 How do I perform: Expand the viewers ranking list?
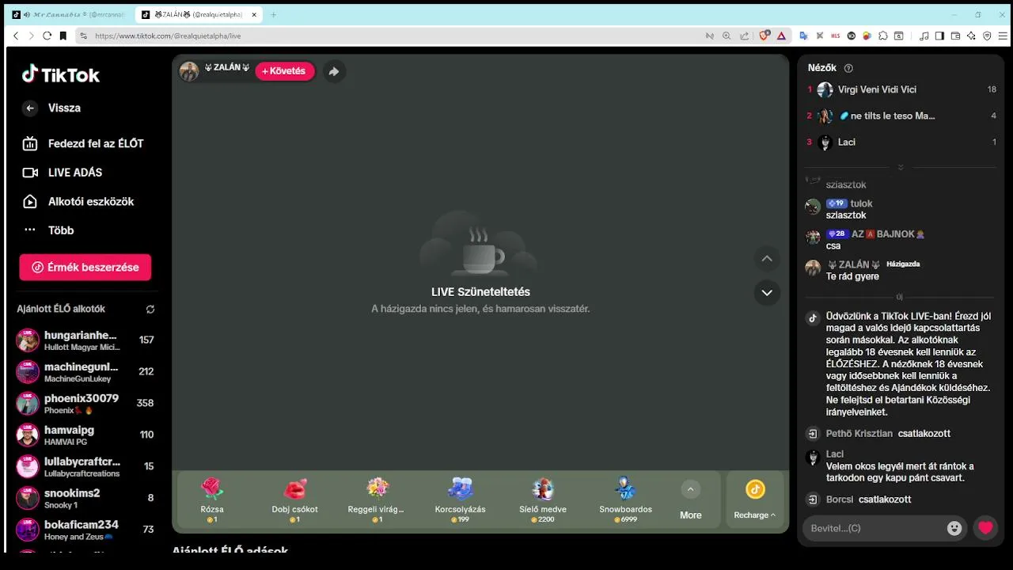(x=901, y=167)
